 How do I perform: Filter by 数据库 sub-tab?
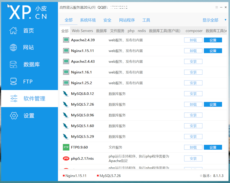pyautogui.click(x=101, y=31)
